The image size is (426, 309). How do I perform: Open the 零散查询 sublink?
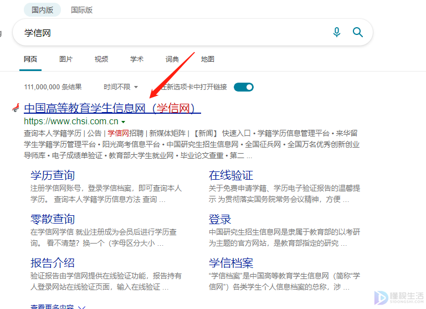click(53, 219)
